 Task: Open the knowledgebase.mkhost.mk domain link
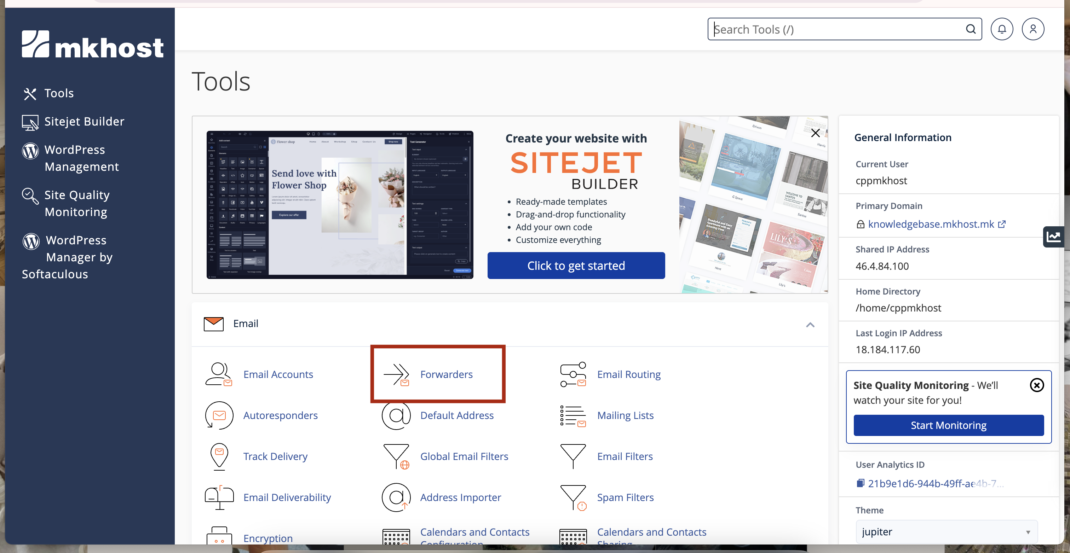click(931, 224)
